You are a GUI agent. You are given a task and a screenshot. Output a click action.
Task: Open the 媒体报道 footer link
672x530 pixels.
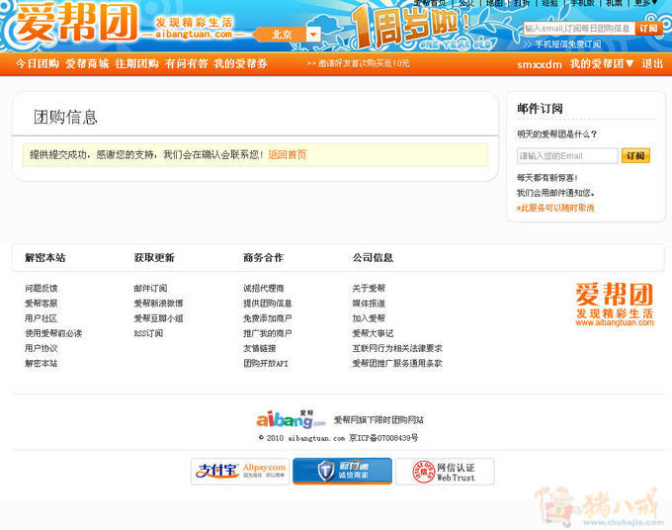click(369, 304)
